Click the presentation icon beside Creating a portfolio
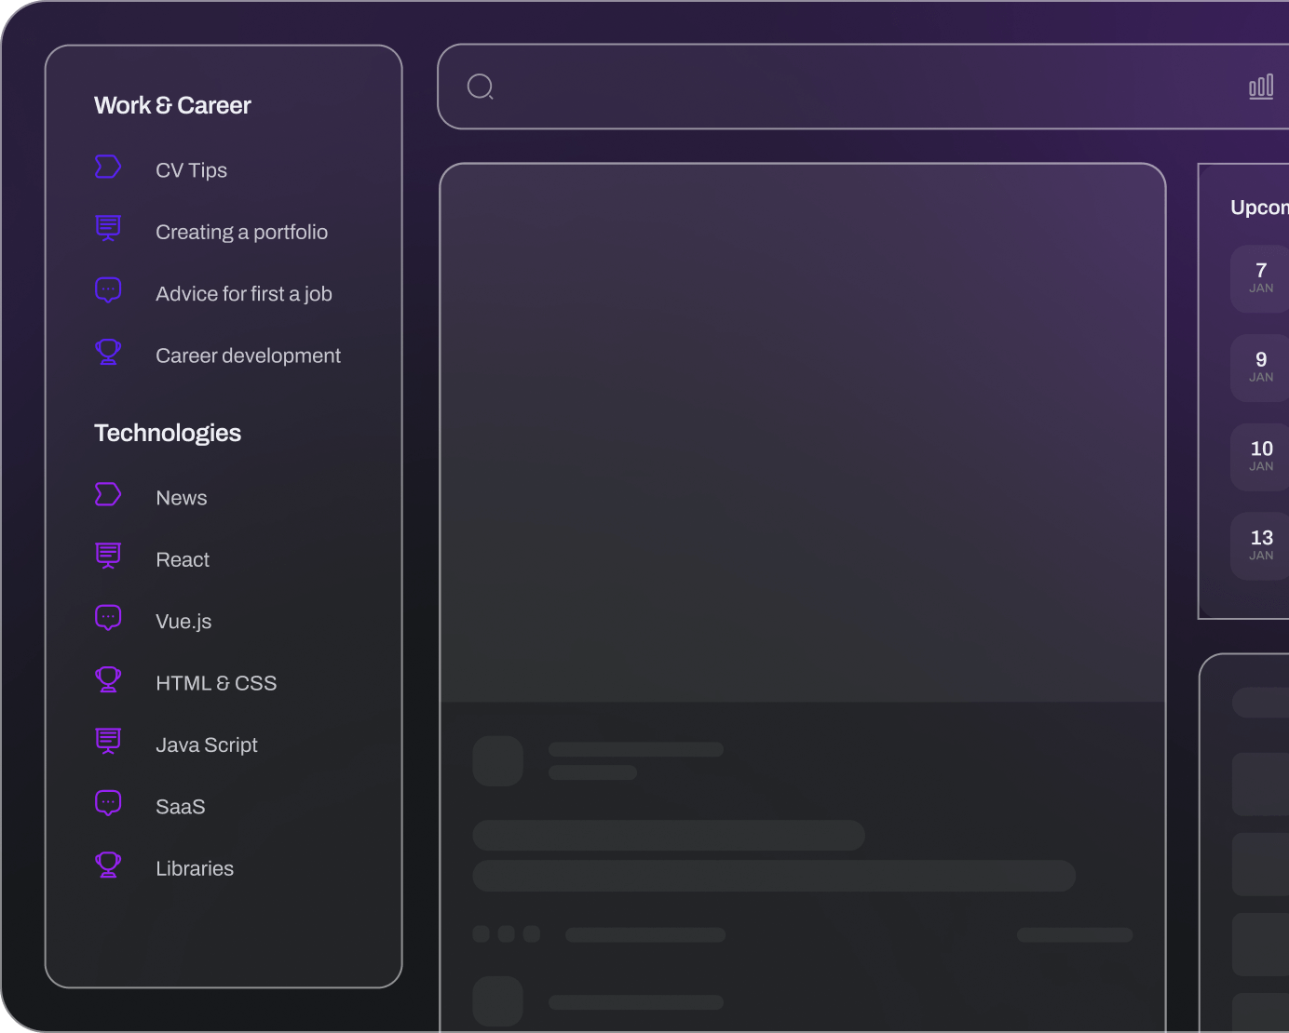The width and height of the screenshot is (1289, 1033). pos(108,228)
